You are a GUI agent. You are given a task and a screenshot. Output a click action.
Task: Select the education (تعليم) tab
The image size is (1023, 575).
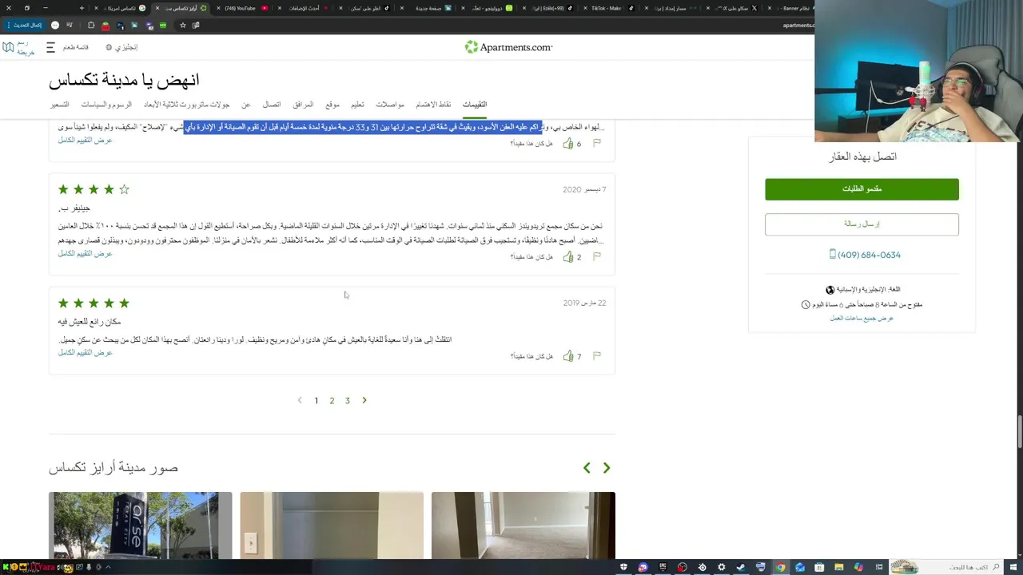(x=358, y=105)
